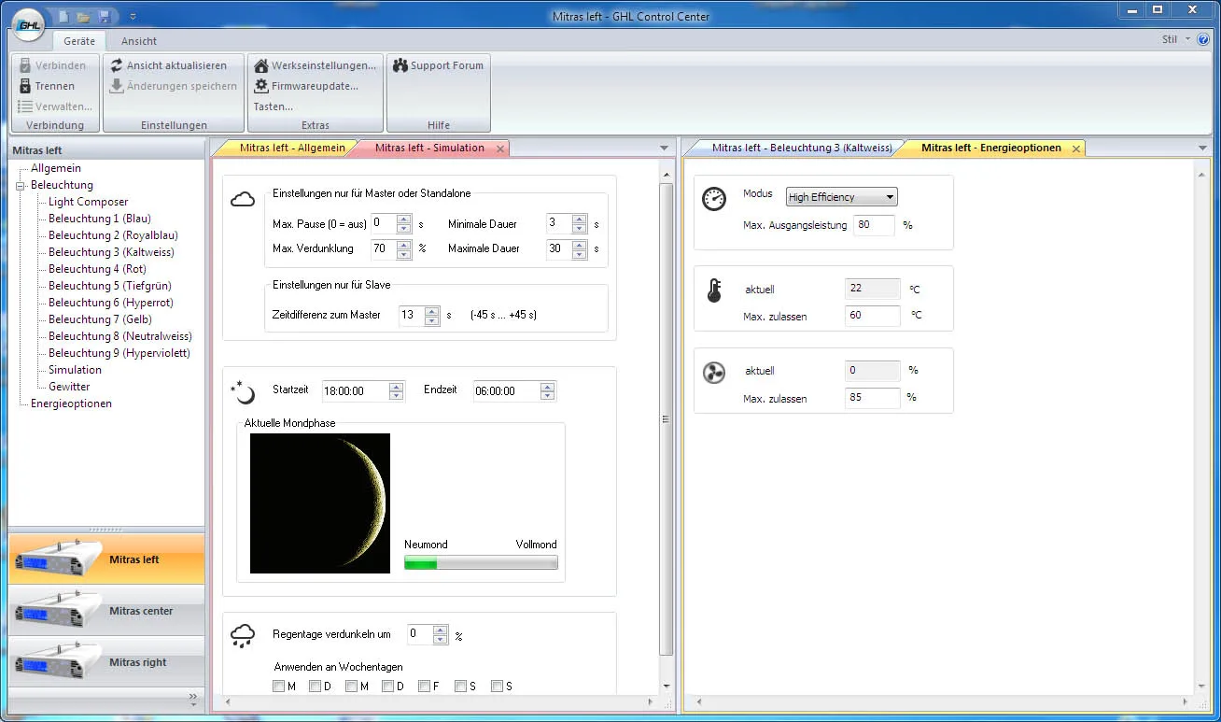Close the Mitras left - Energieoptionen tab
This screenshot has height=722, width=1221.
1075,149
